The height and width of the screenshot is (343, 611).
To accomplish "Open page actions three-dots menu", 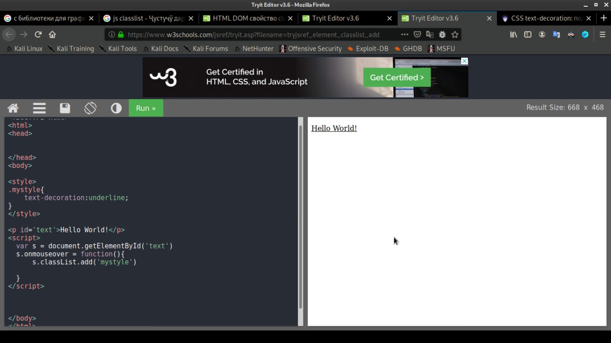I will [405, 34].
